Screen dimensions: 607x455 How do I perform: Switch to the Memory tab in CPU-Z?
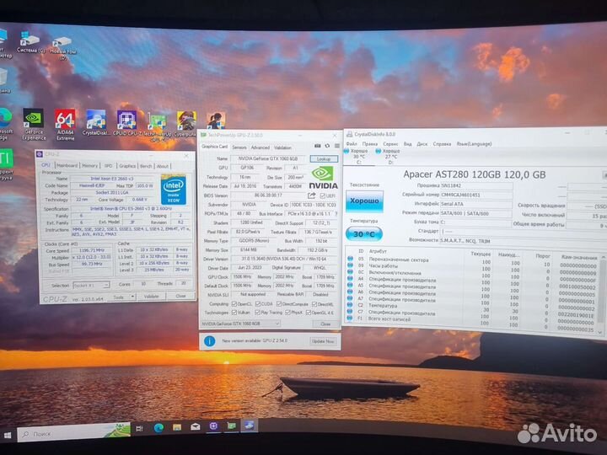point(90,166)
